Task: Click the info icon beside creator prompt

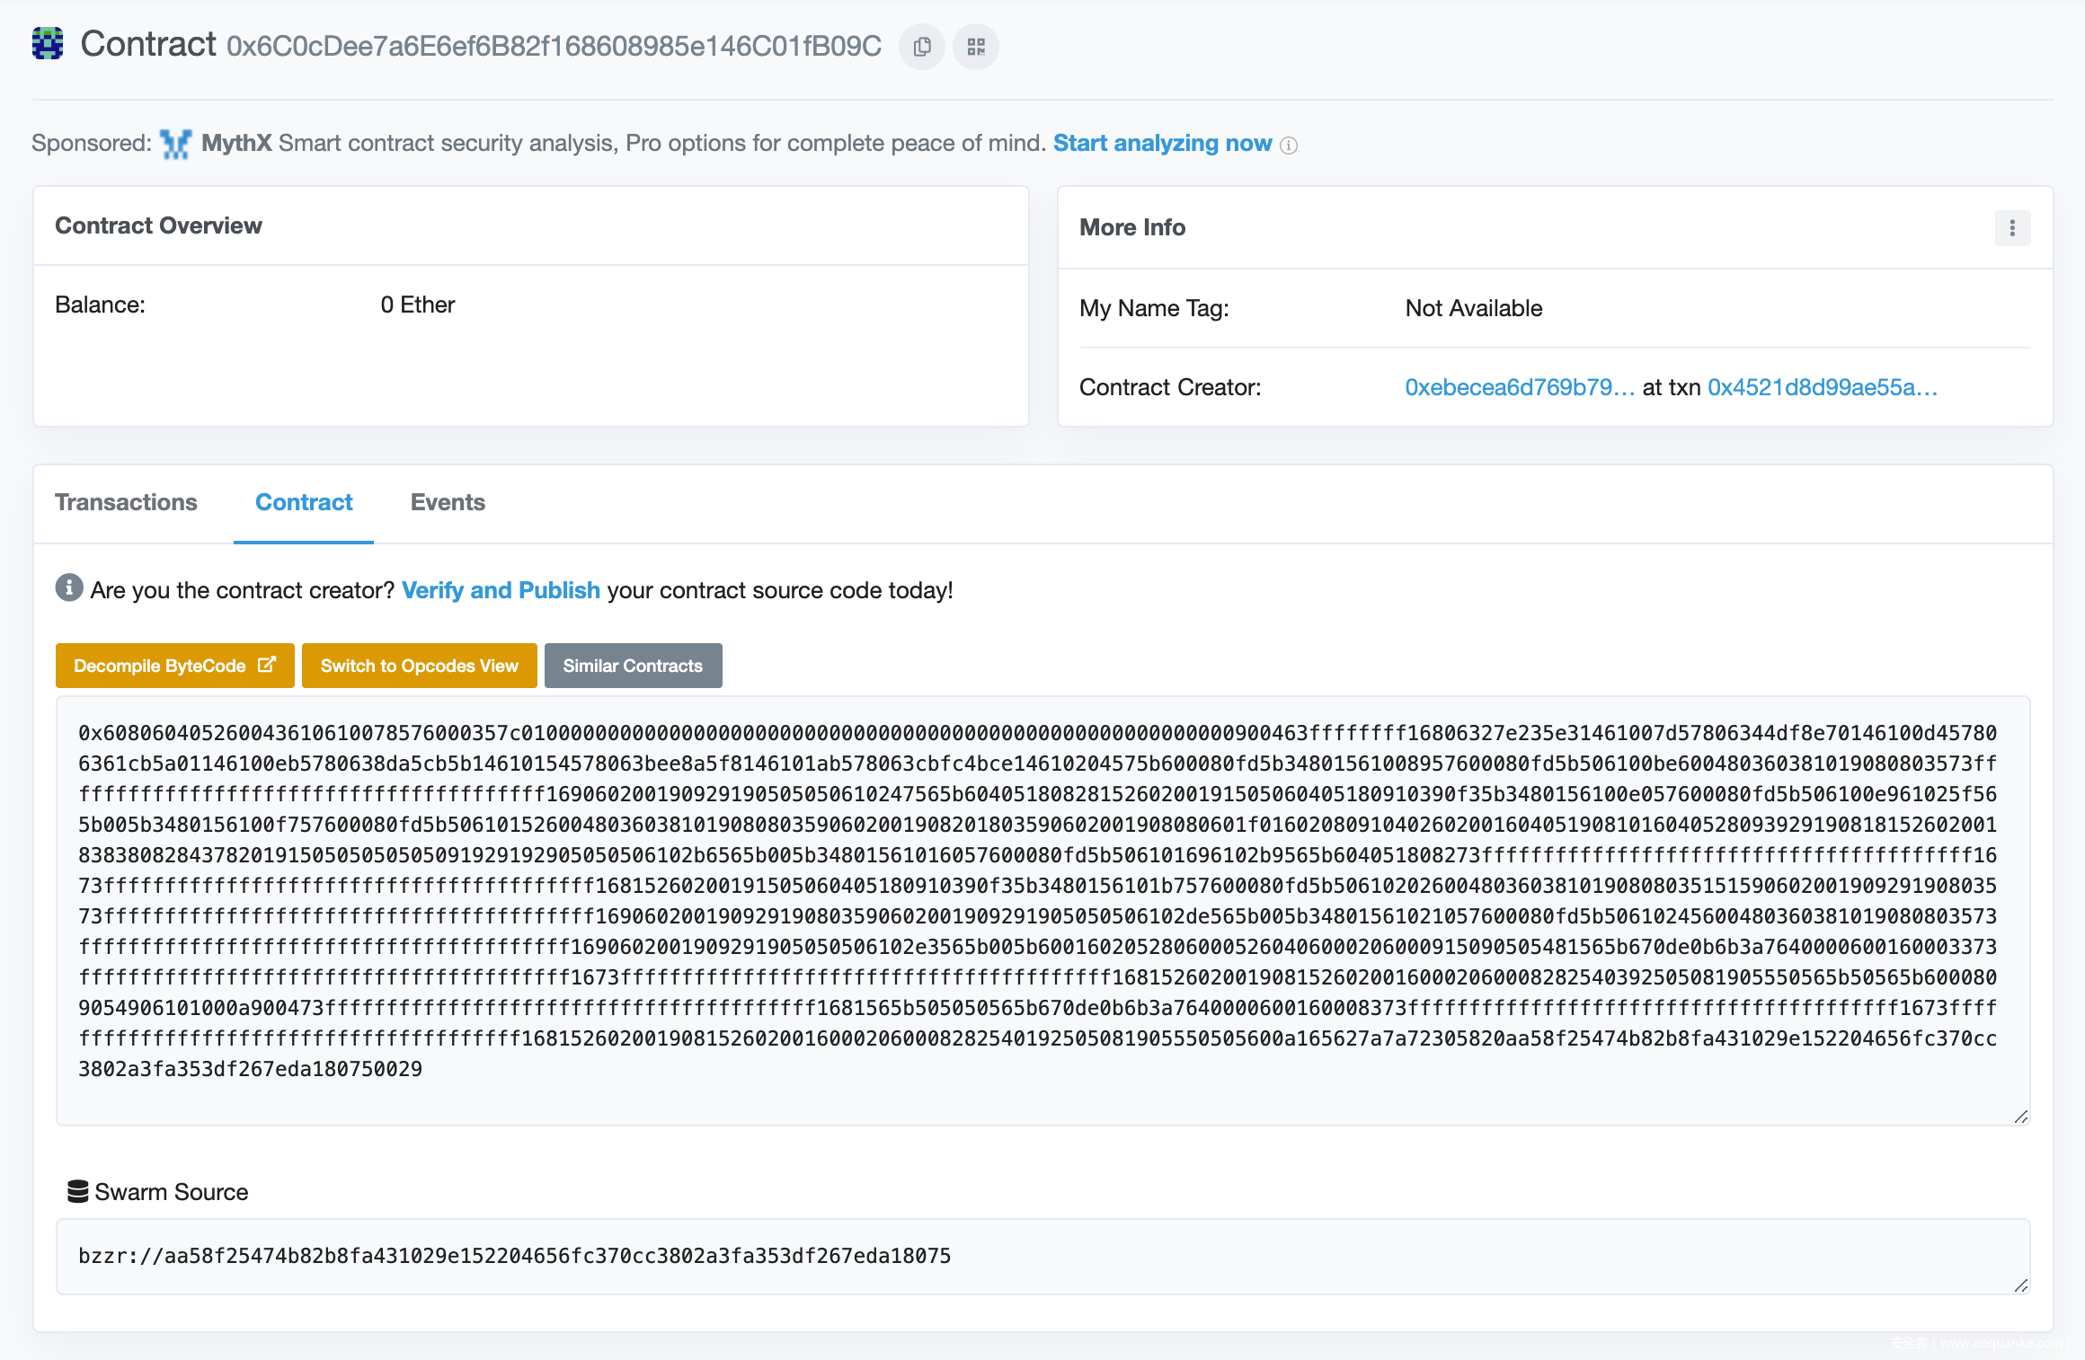Action: click(69, 588)
